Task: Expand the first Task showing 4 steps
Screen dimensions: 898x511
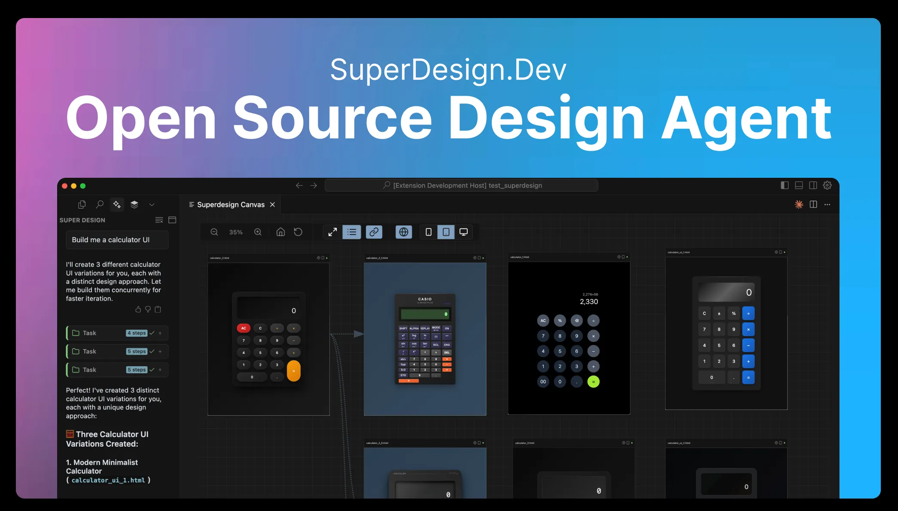Action: 117,333
